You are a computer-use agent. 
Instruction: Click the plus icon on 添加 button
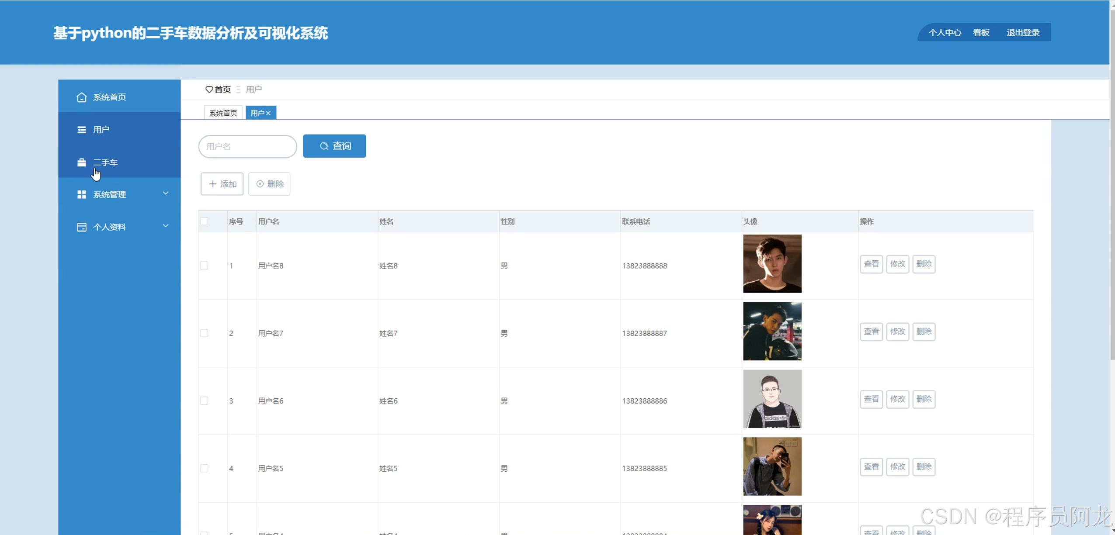[212, 184]
